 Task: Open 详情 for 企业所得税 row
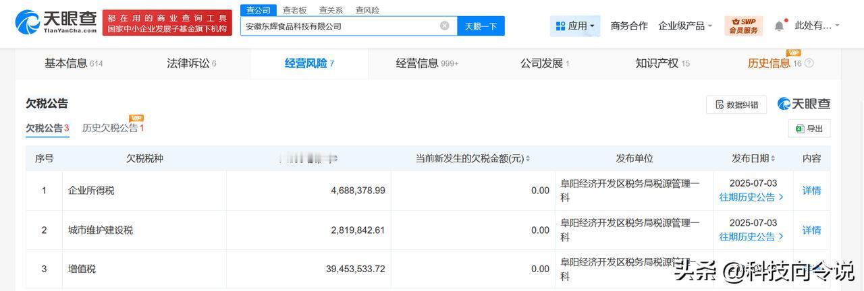tap(811, 191)
